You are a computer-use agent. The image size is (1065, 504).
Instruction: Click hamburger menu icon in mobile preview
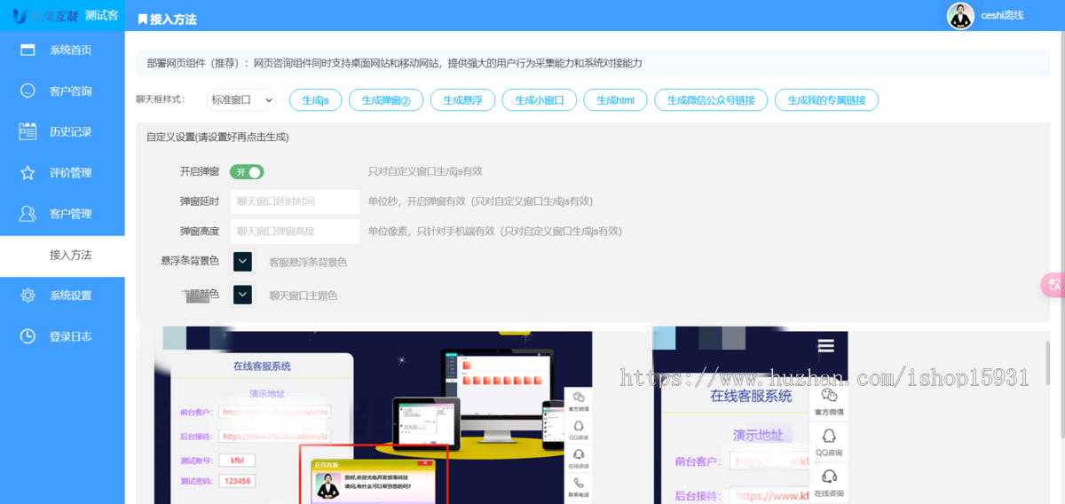[x=826, y=346]
